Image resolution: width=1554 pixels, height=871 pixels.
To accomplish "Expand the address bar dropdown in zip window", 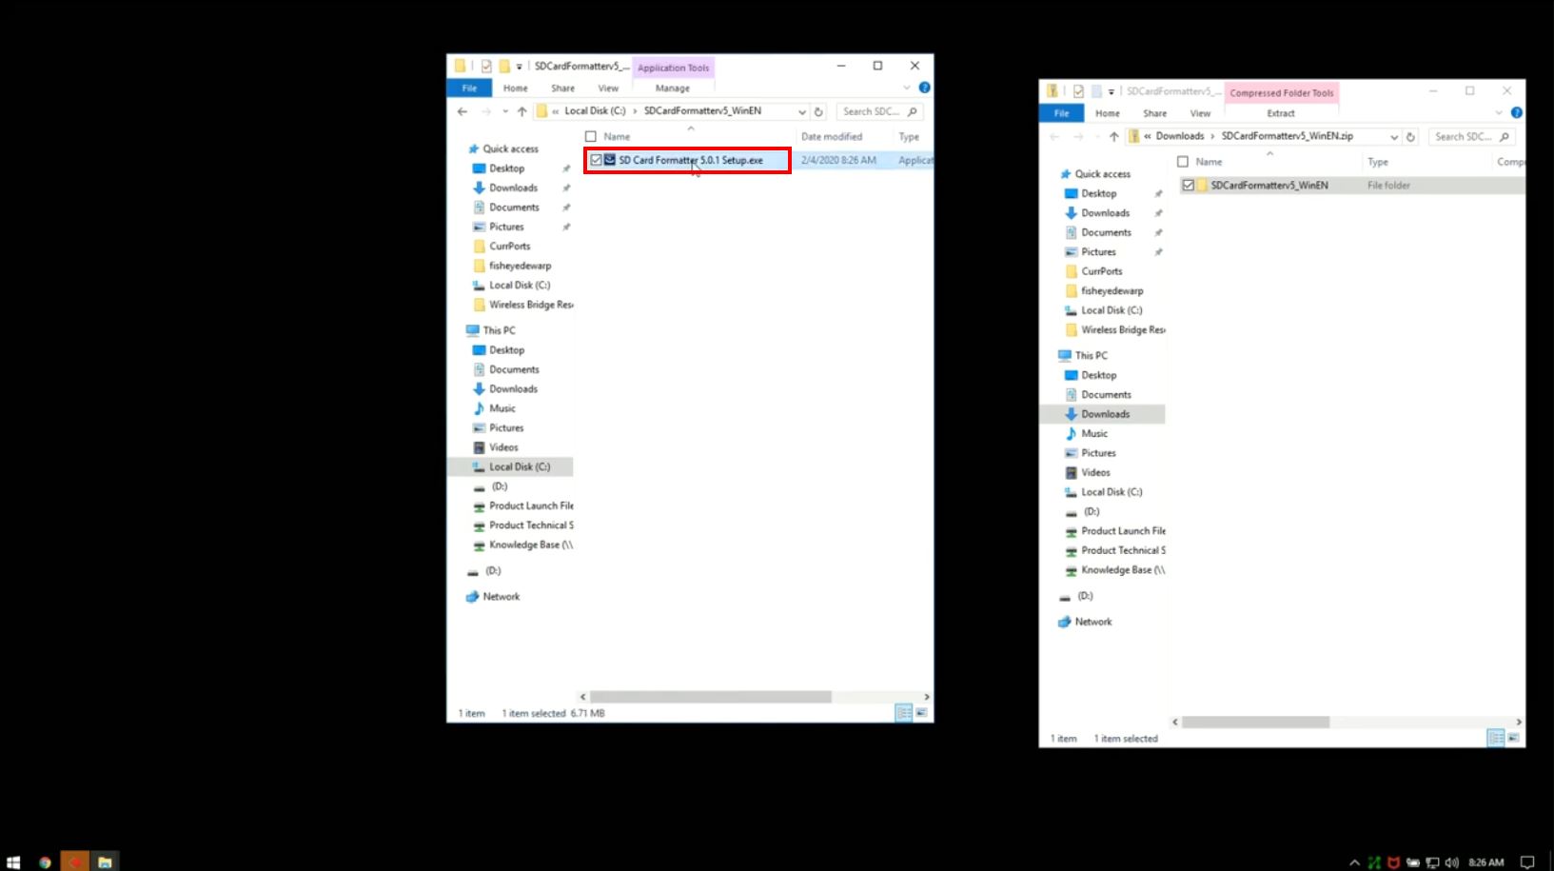I will pos(1394,137).
